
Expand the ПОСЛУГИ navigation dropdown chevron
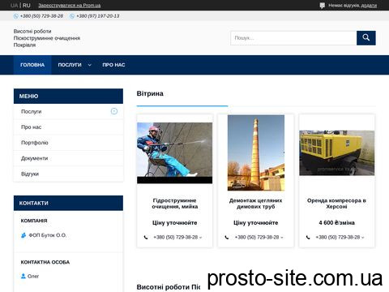(90, 65)
